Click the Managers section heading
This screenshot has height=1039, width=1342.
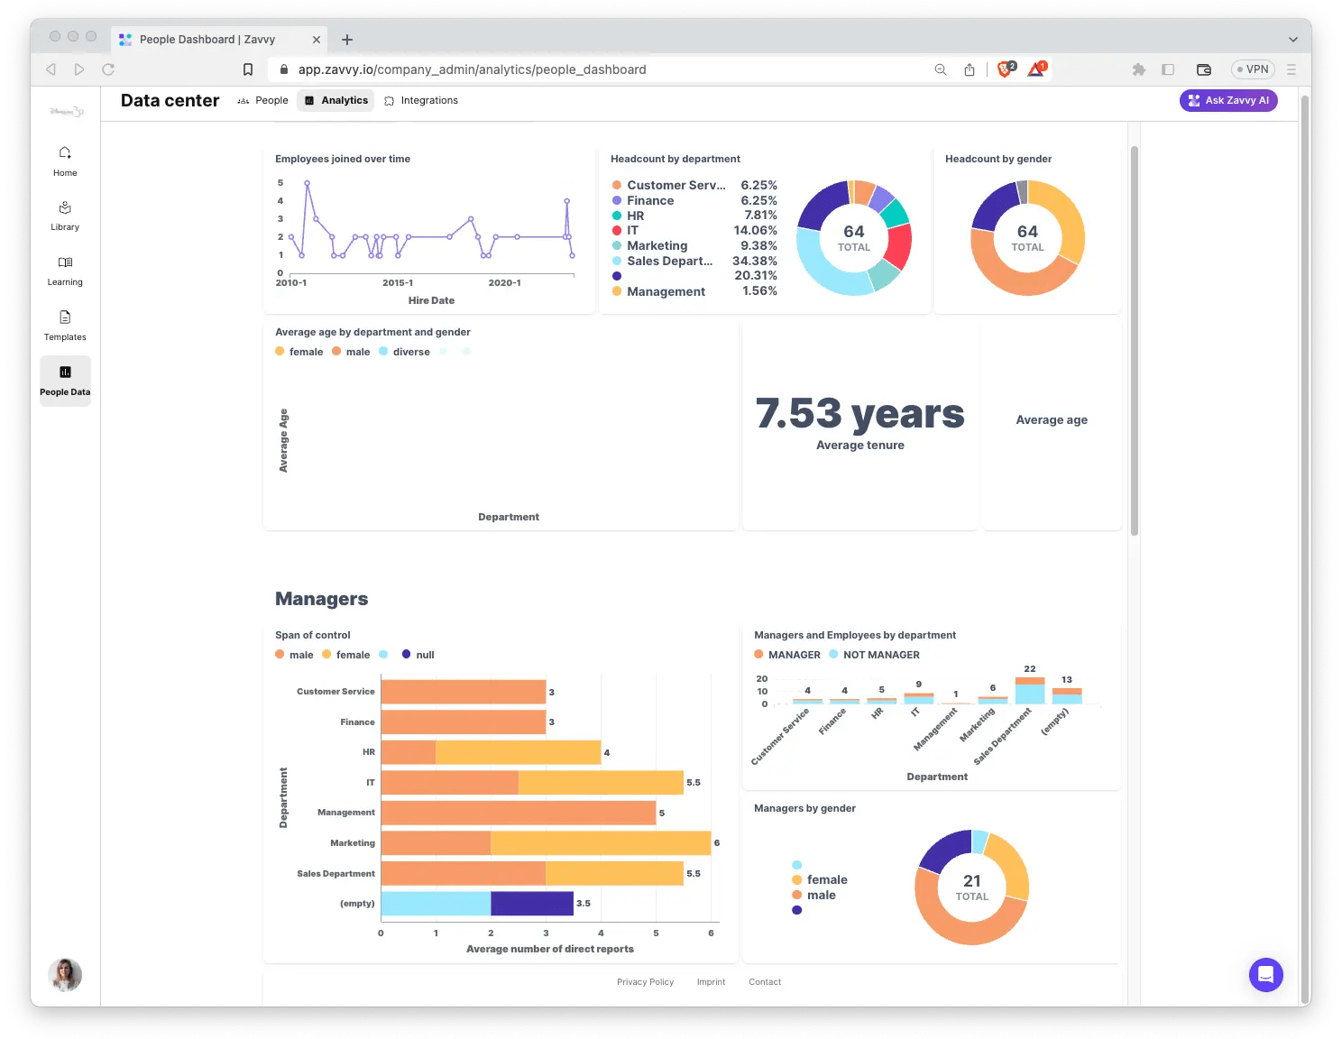click(x=321, y=599)
